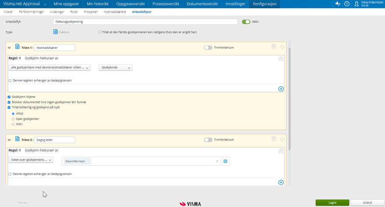Uncheck 'Tillat editering og godkjenn på nytt'
The height and width of the screenshot is (207, 385).
click(9, 107)
